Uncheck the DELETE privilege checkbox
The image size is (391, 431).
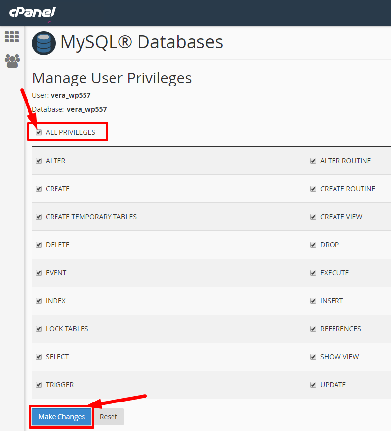pyautogui.click(x=39, y=245)
